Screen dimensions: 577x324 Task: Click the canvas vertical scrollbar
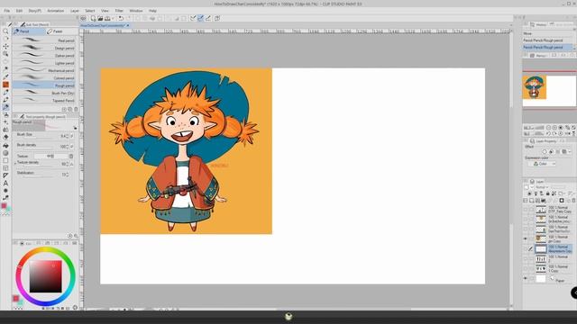(511, 169)
